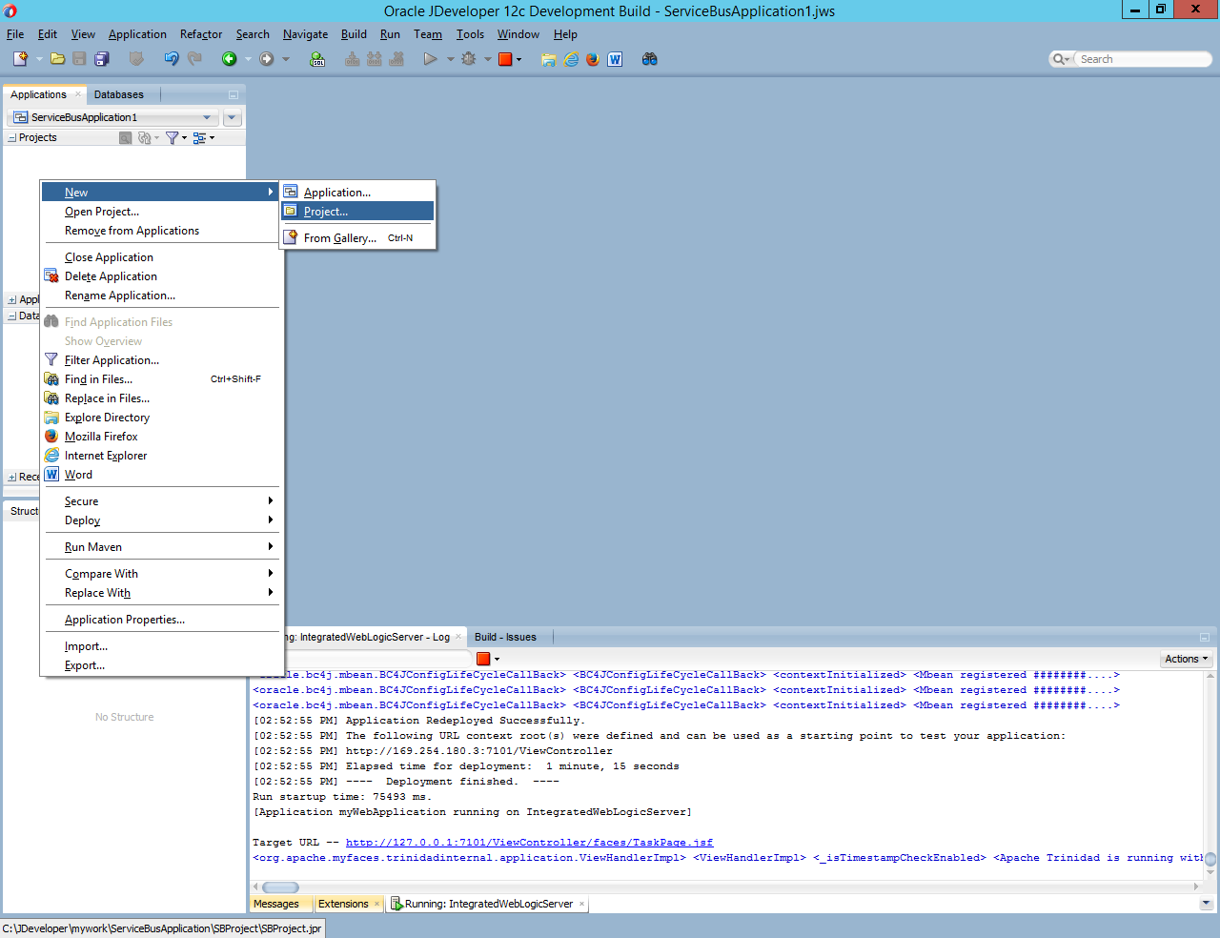The image size is (1220, 938).
Task: Click the Undo arrow icon
Action: point(172,59)
